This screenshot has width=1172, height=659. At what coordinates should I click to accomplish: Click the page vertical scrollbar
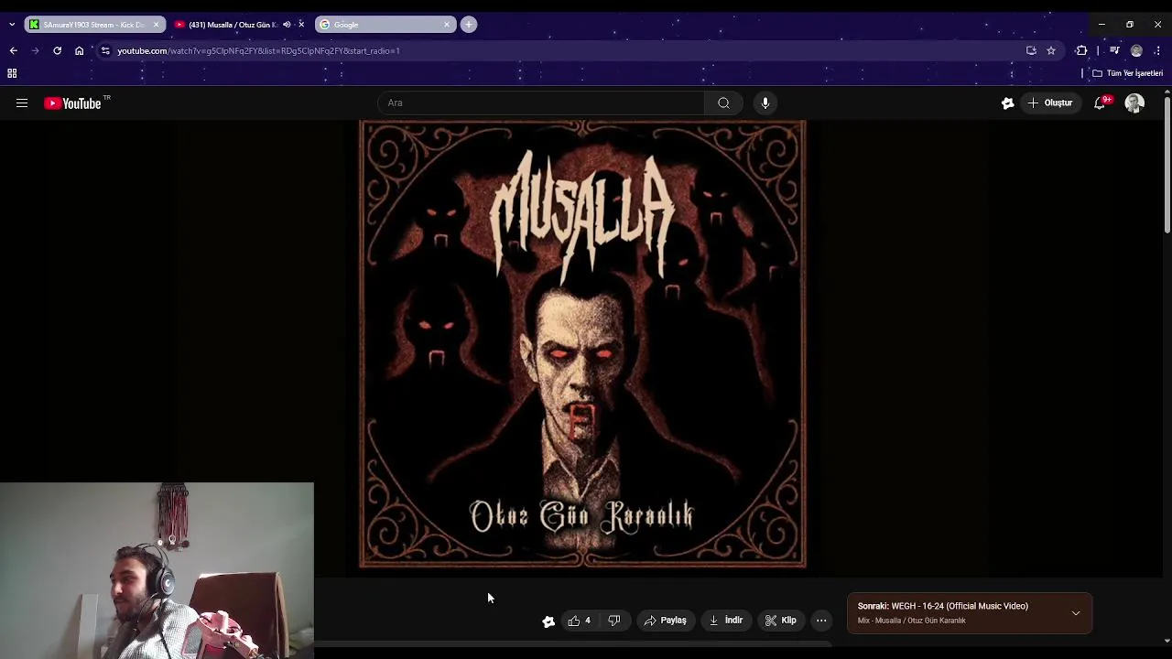tap(1167, 165)
